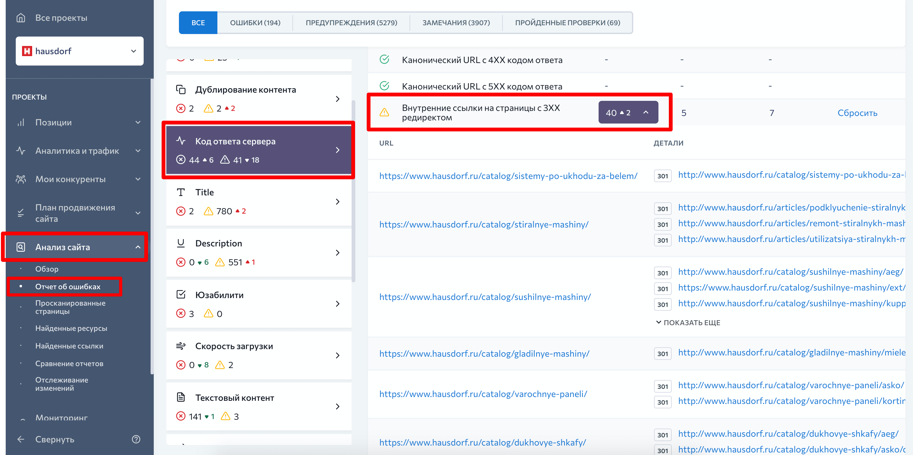Open sushilnye-mashiny catalog URL link
This screenshot has height=455, width=913.
(x=485, y=297)
